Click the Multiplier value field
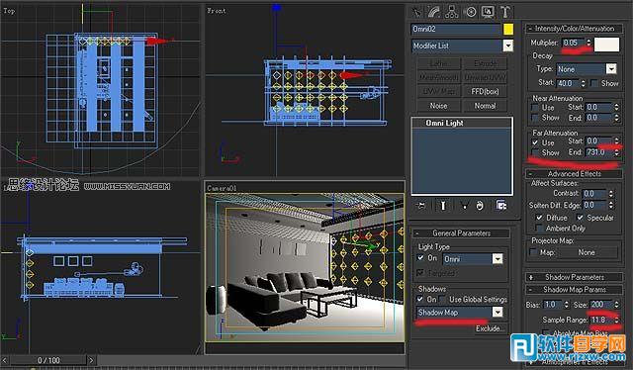The image size is (633, 370). click(574, 43)
